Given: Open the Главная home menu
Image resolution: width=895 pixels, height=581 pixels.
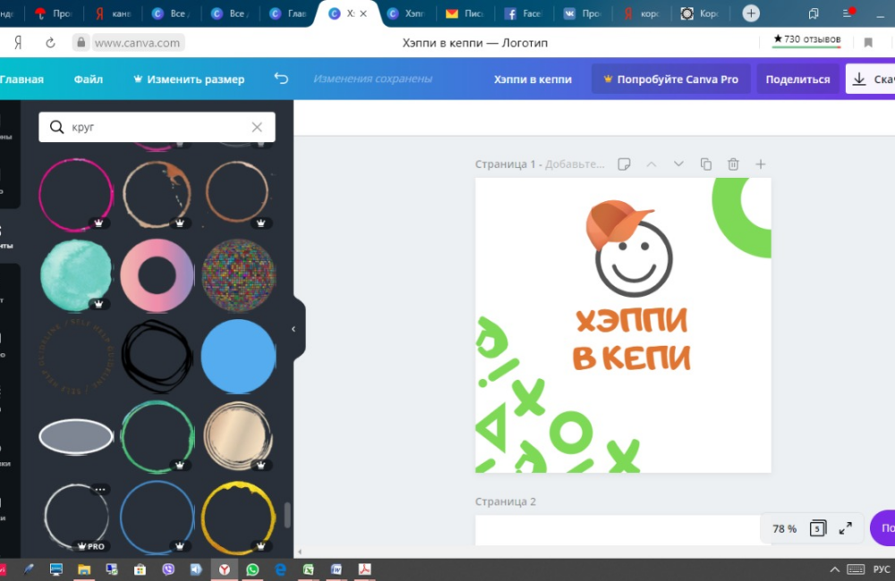Looking at the screenshot, I should (x=21, y=80).
